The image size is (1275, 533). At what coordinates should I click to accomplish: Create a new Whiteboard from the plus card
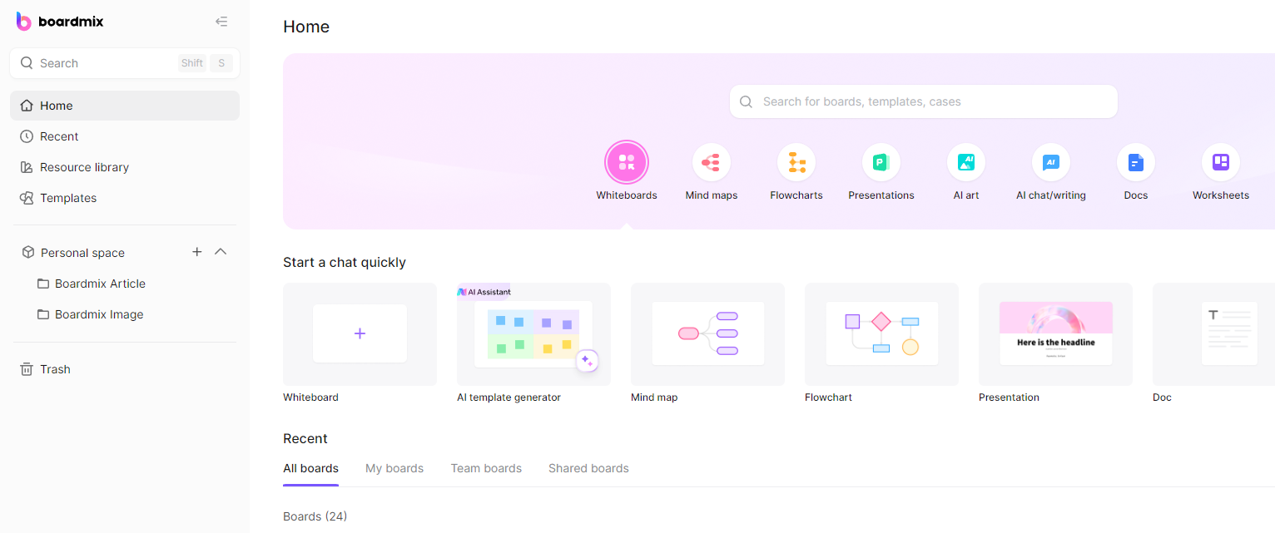point(360,333)
